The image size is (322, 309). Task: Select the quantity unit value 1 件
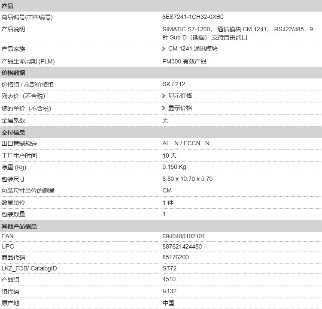point(168,203)
